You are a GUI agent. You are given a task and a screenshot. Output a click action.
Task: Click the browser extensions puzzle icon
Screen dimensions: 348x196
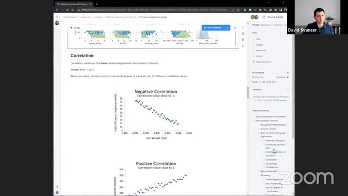(x=276, y=10)
